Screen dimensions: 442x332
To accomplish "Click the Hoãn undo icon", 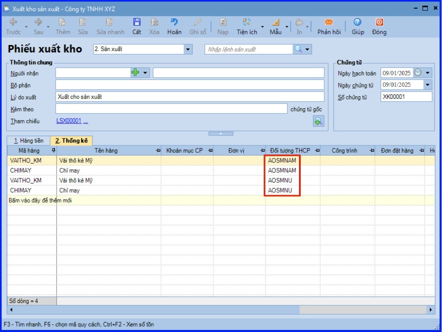I will (174, 23).
